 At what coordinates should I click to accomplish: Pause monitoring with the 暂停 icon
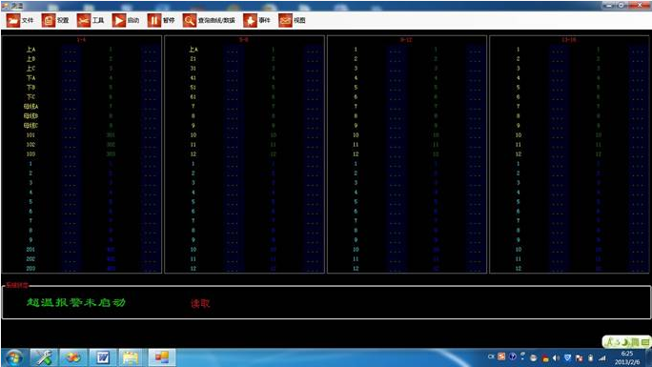(x=154, y=20)
